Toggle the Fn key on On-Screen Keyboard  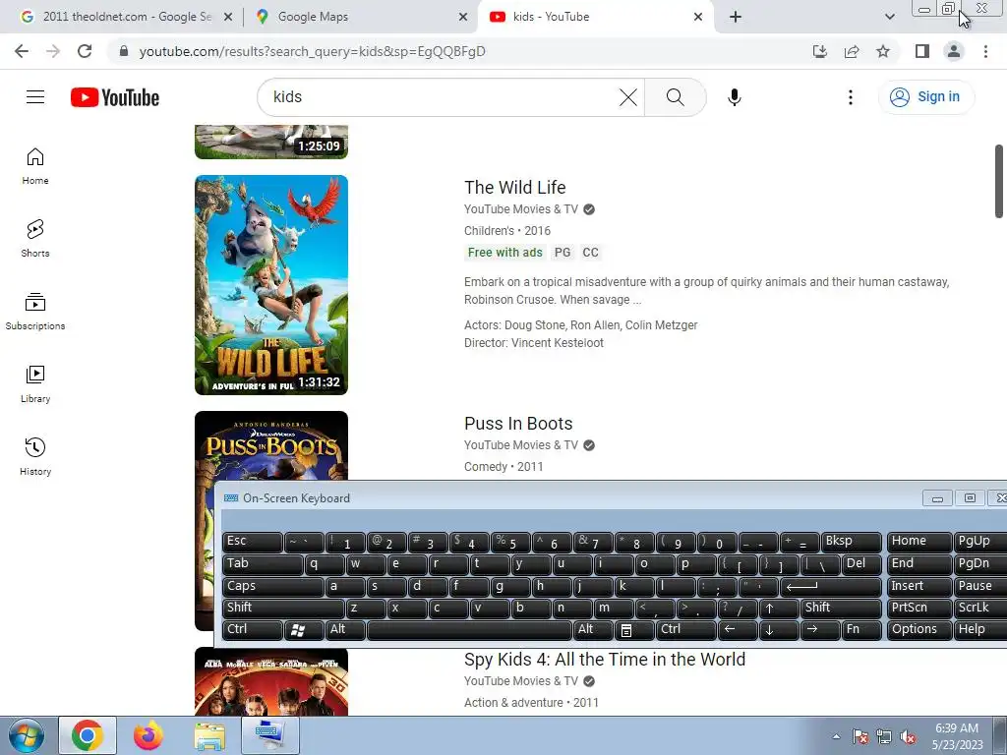(860, 630)
